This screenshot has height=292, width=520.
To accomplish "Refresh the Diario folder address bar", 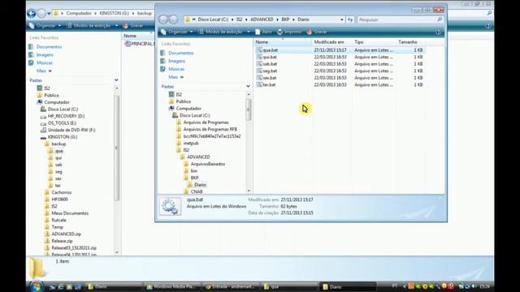I will [350, 19].
